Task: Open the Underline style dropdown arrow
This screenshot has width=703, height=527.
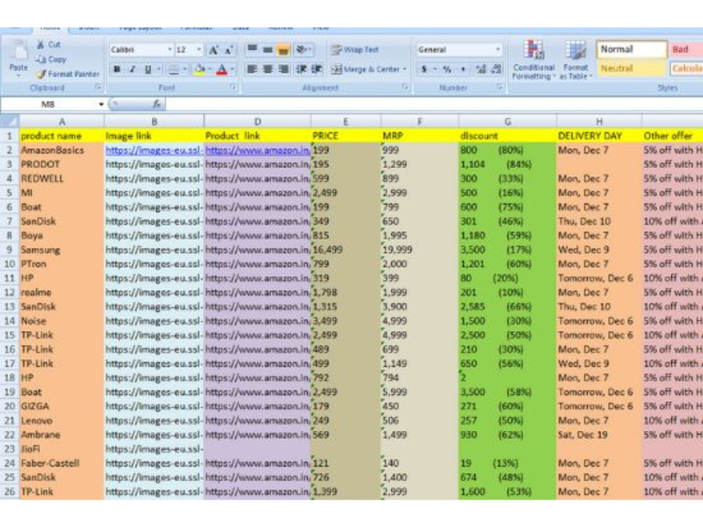Action: pyautogui.click(x=159, y=69)
